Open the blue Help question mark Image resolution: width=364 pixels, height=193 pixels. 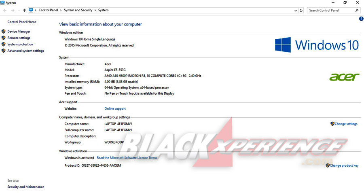click(361, 19)
